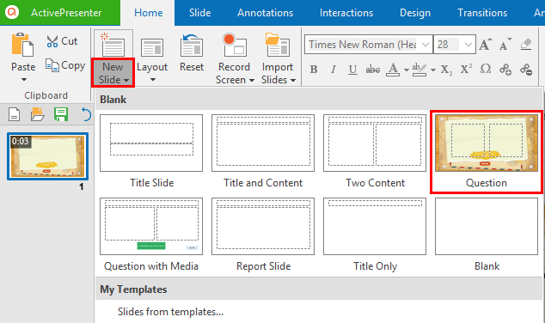Select slide 1 thumbnail in the panel
This screenshot has width=545, height=323.
47,156
